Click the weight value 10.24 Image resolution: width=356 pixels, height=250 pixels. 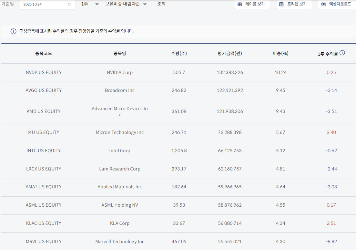point(281,73)
